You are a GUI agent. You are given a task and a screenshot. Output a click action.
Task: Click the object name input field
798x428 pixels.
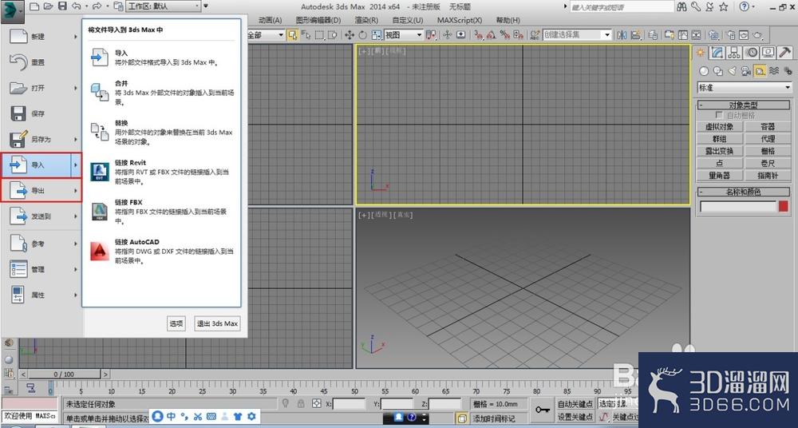tap(738, 206)
